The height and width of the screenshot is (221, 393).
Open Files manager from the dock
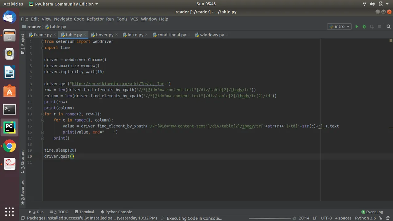click(x=10, y=36)
